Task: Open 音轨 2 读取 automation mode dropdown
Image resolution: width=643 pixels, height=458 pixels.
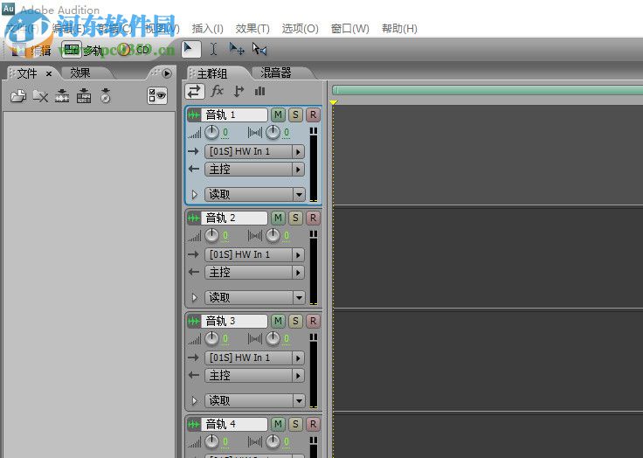Action: [254, 297]
